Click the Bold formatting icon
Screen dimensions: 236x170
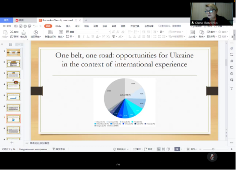(x=79, y=37)
